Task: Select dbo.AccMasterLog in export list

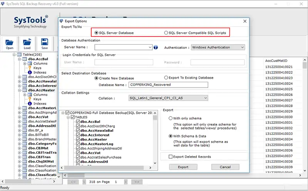Action: click(97, 144)
